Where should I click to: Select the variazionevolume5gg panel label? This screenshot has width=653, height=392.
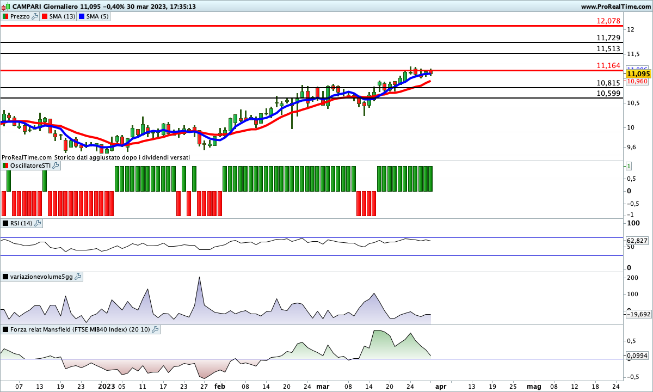42,277
